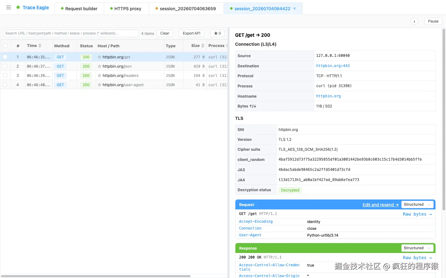Open Raw bytes link in Response section
Screen dimensions: 446x278
pyautogui.click(x=417, y=258)
